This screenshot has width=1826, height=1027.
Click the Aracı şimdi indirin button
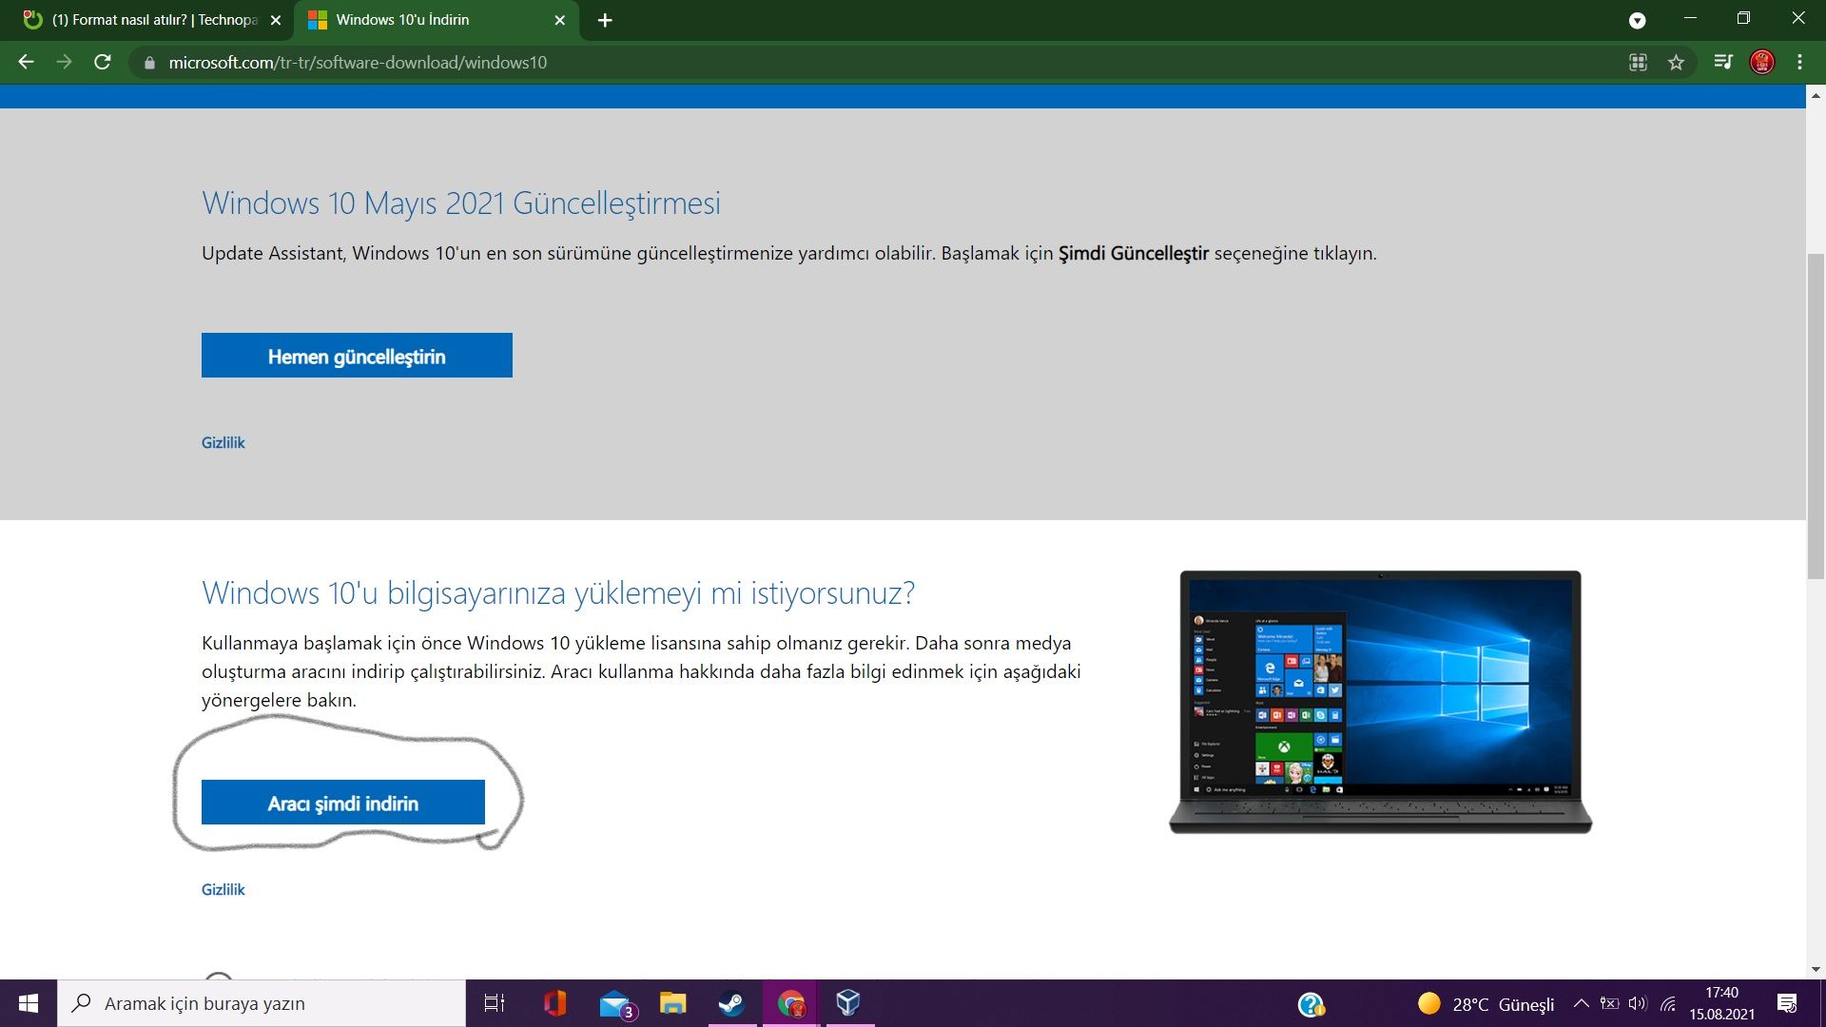tap(342, 803)
